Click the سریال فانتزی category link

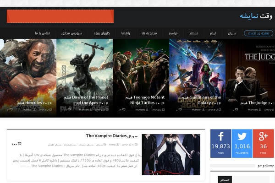pyautogui.click(x=55, y=145)
